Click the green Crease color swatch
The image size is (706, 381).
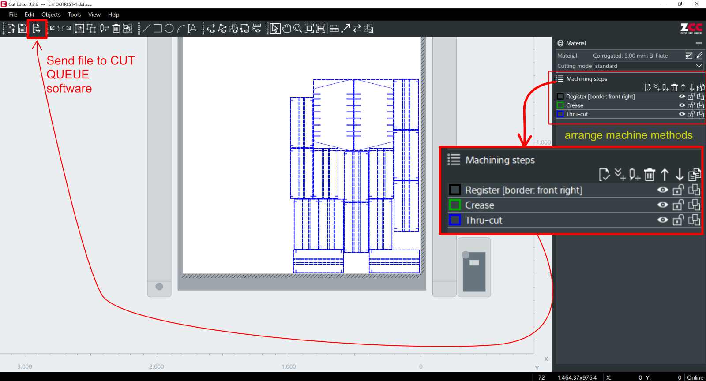pyautogui.click(x=560, y=105)
